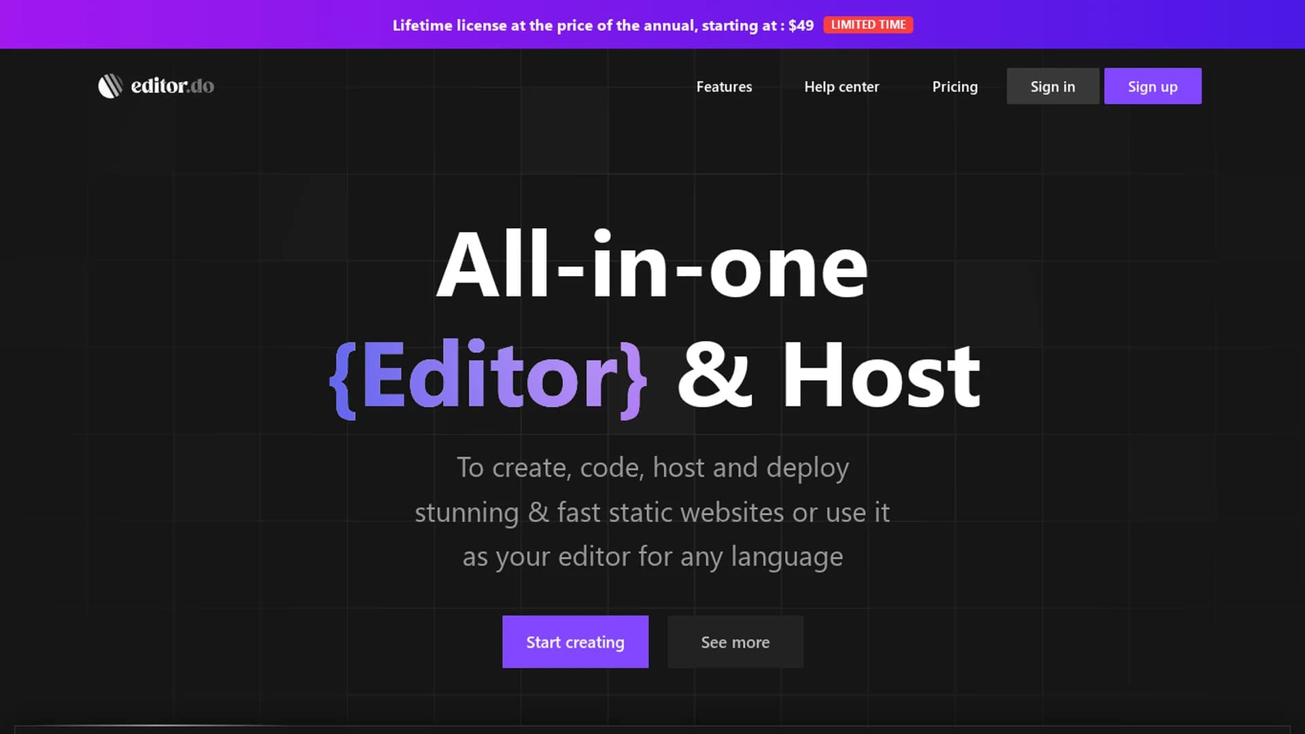Screen dimensions: 1305x734
Task: Click "To create, code, host and deploy" text
Action: [652, 468]
